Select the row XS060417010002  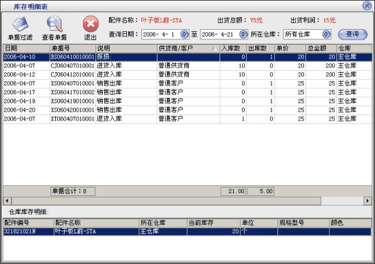point(187,92)
